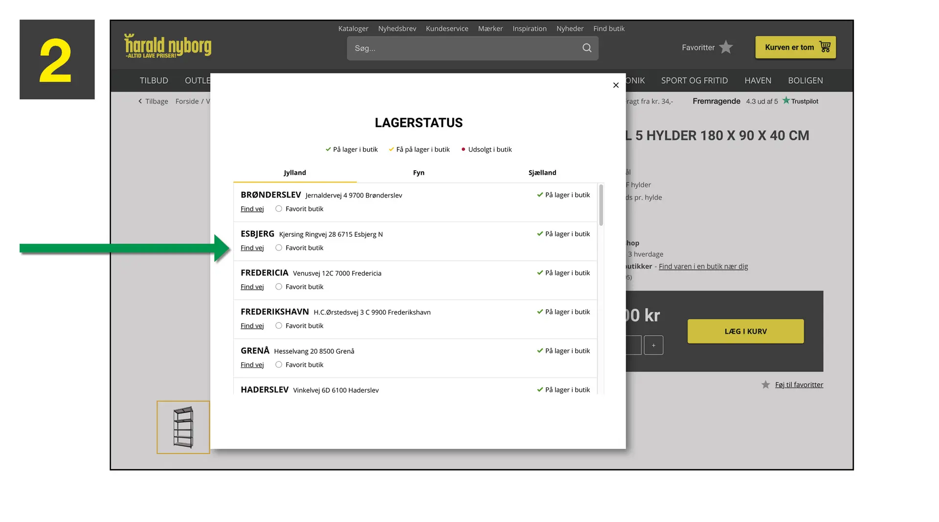Click the search magnifier icon
This screenshot has width=939, height=522.
click(587, 48)
